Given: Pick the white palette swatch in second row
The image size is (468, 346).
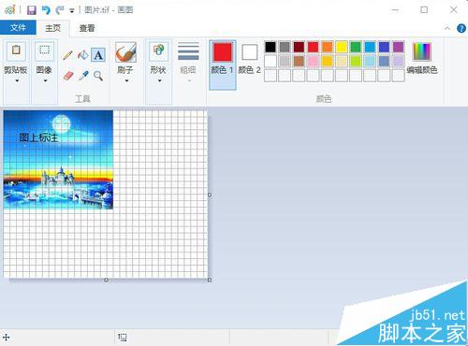Looking at the screenshot, I should pyautogui.click(x=271, y=61).
